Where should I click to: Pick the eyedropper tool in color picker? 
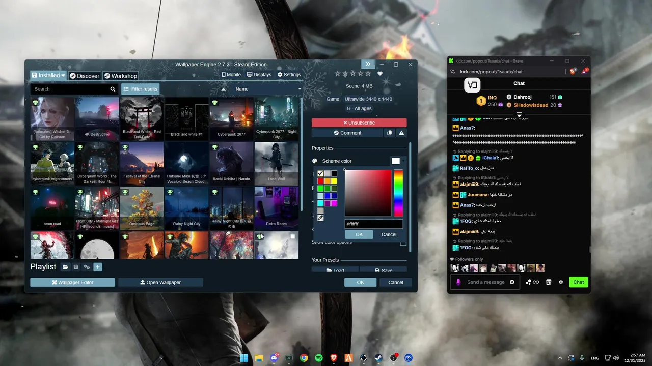point(320,218)
